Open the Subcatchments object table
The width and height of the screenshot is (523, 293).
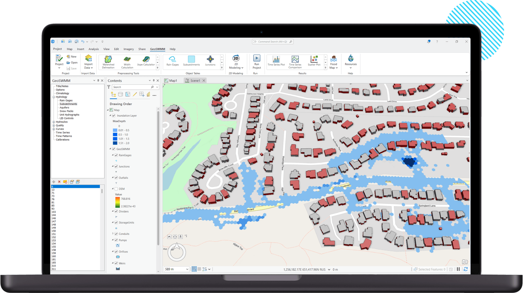click(191, 61)
